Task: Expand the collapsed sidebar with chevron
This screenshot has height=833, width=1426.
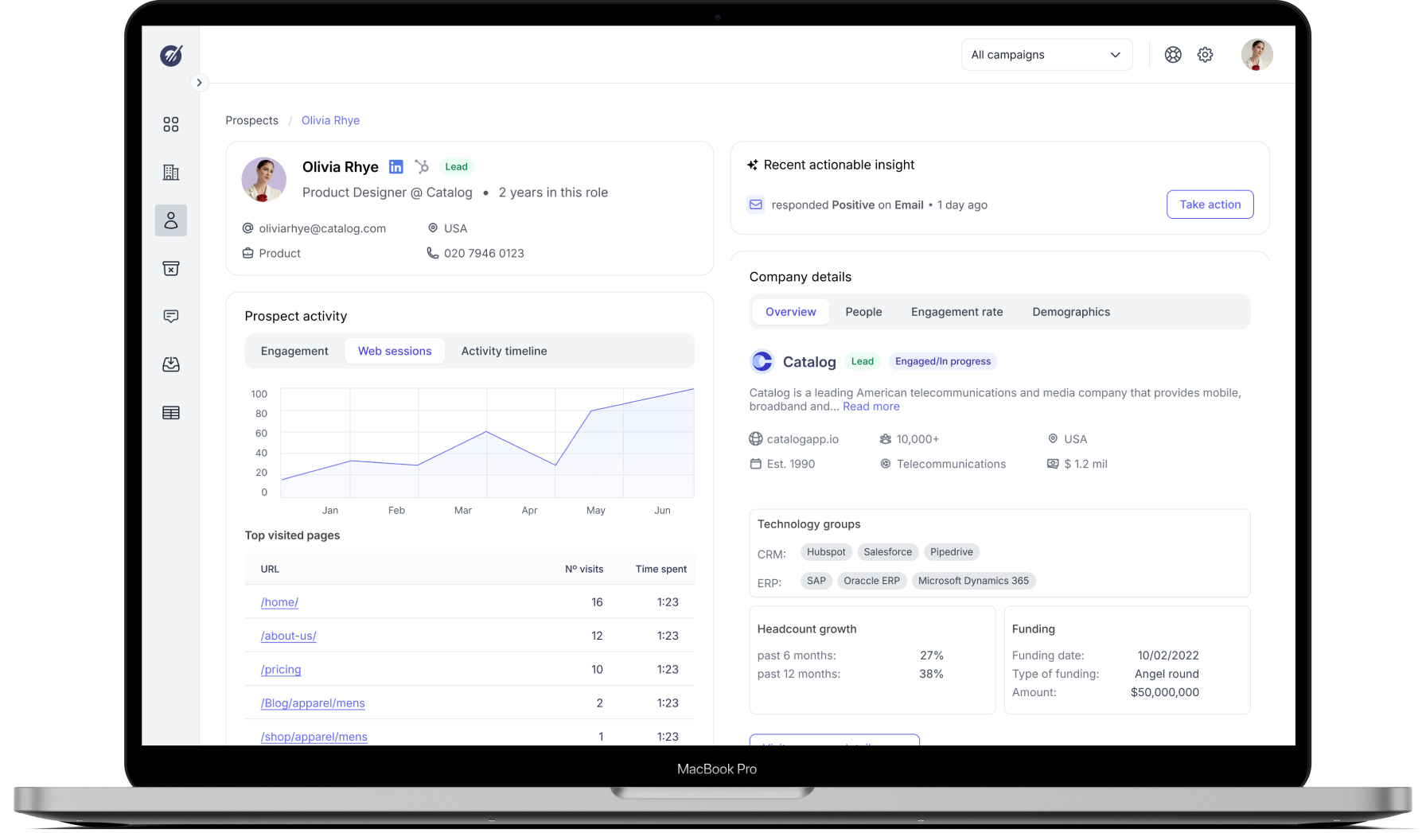Action: [199, 83]
